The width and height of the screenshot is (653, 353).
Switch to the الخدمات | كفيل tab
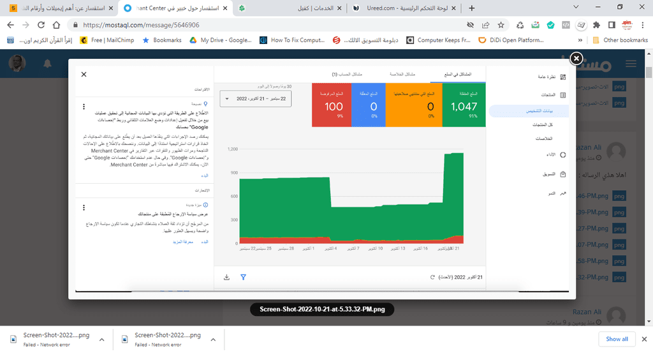[x=290, y=8]
